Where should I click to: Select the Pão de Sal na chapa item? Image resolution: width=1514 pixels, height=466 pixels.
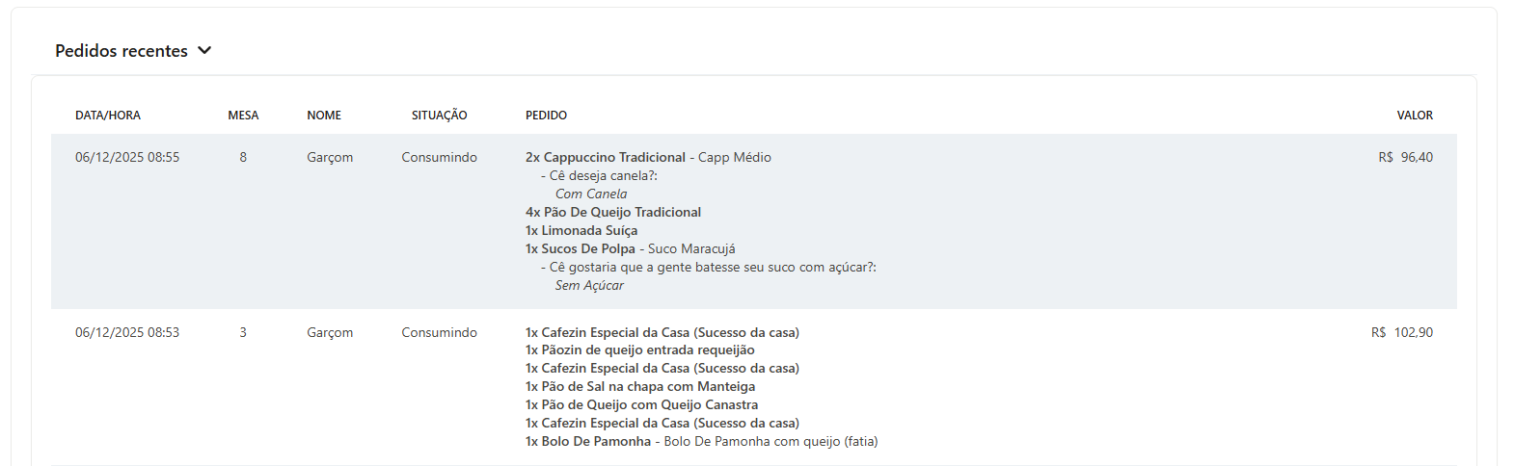[640, 386]
